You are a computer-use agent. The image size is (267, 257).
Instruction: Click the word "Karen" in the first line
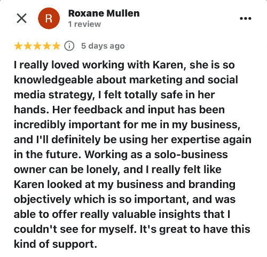click(168, 65)
